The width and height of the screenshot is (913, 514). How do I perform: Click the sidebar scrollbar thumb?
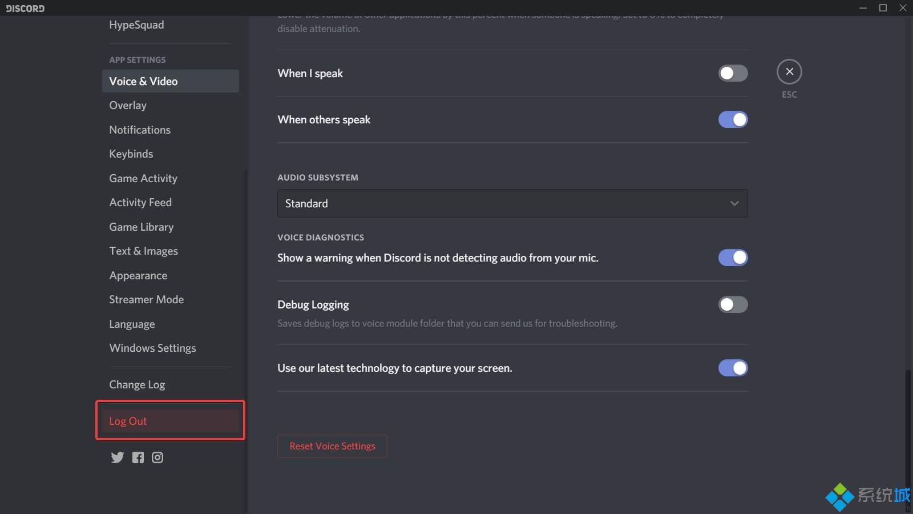(247, 341)
